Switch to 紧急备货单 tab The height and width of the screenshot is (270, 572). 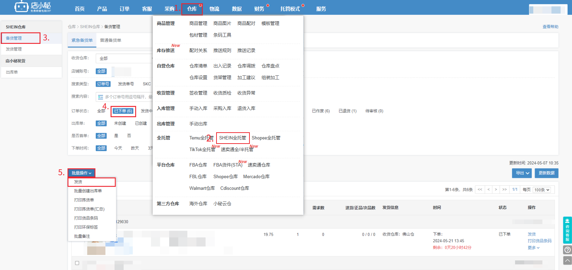click(82, 40)
